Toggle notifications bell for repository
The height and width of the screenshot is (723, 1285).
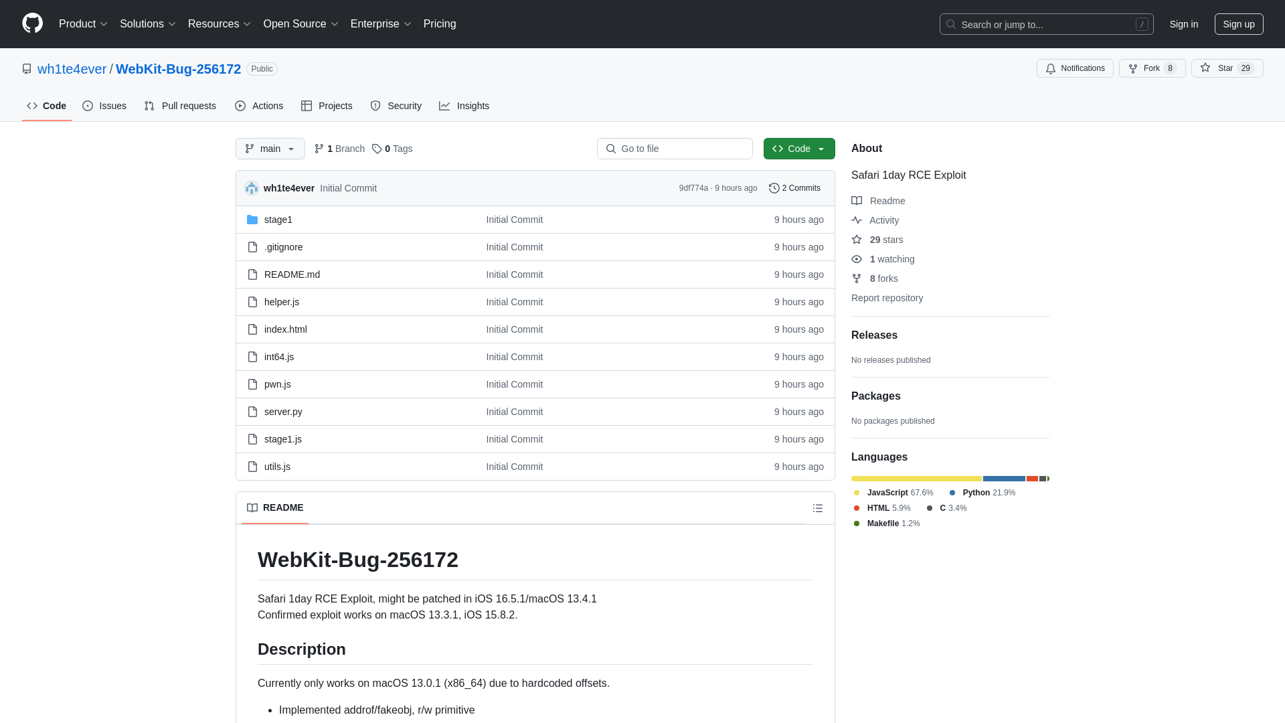point(1075,68)
